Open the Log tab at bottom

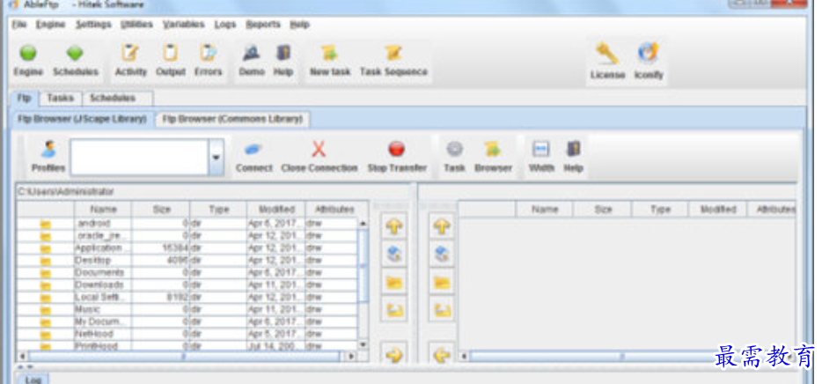click(33, 380)
